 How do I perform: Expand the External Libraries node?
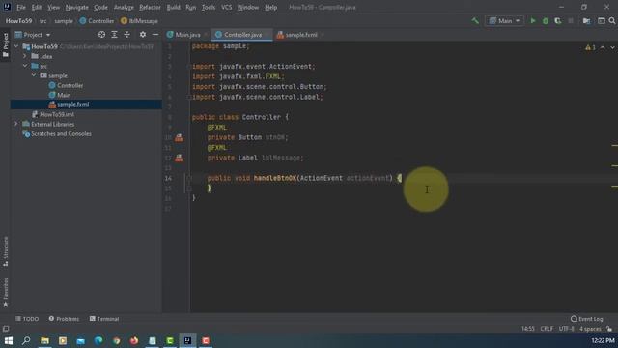point(16,124)
